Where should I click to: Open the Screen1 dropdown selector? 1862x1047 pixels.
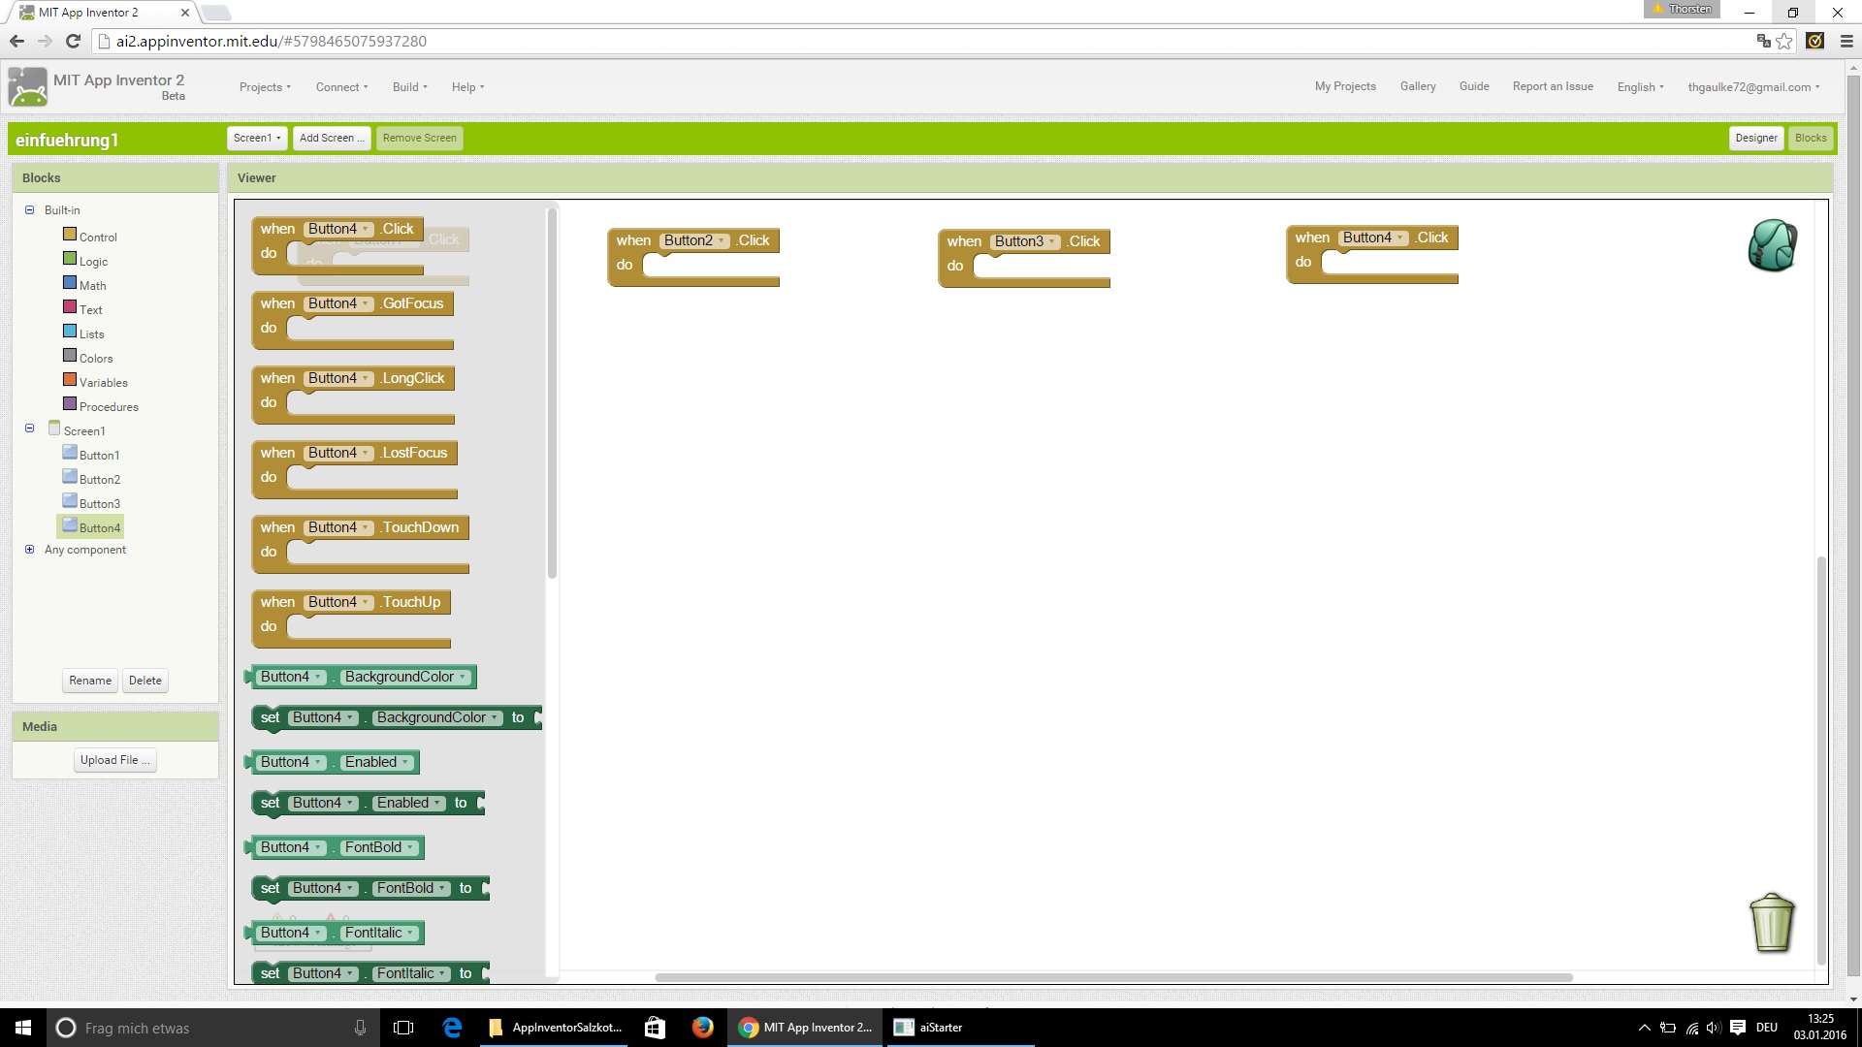(x=257, y=138)
